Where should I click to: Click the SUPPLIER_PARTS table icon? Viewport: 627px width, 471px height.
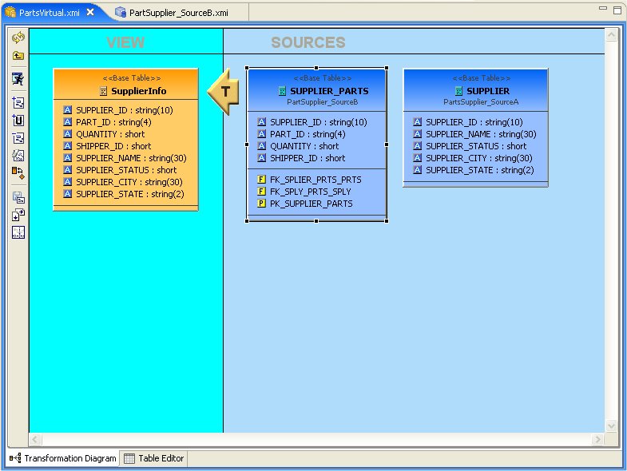[282, 91]
